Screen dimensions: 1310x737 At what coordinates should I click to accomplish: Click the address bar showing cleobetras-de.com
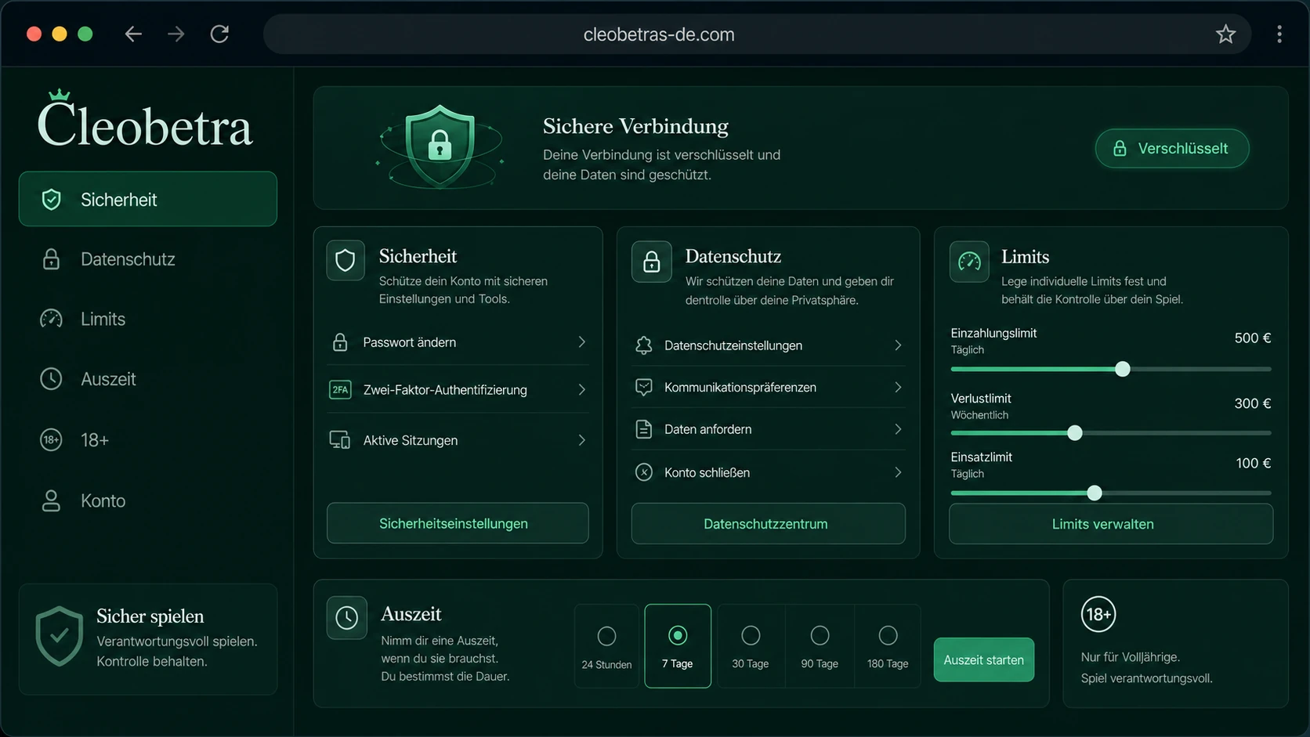[757, 34]
